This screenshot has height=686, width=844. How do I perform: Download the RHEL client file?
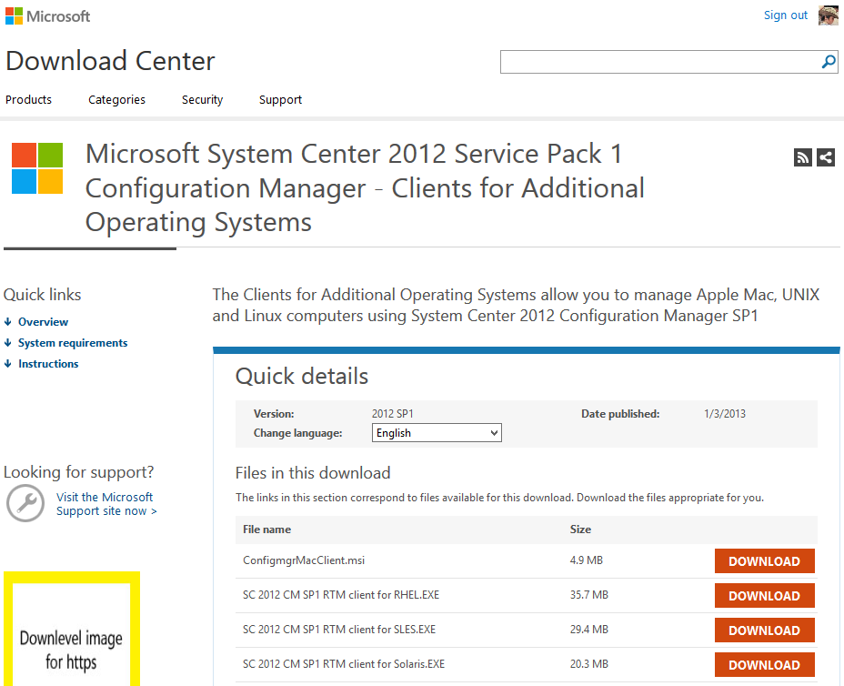[764, 596]
